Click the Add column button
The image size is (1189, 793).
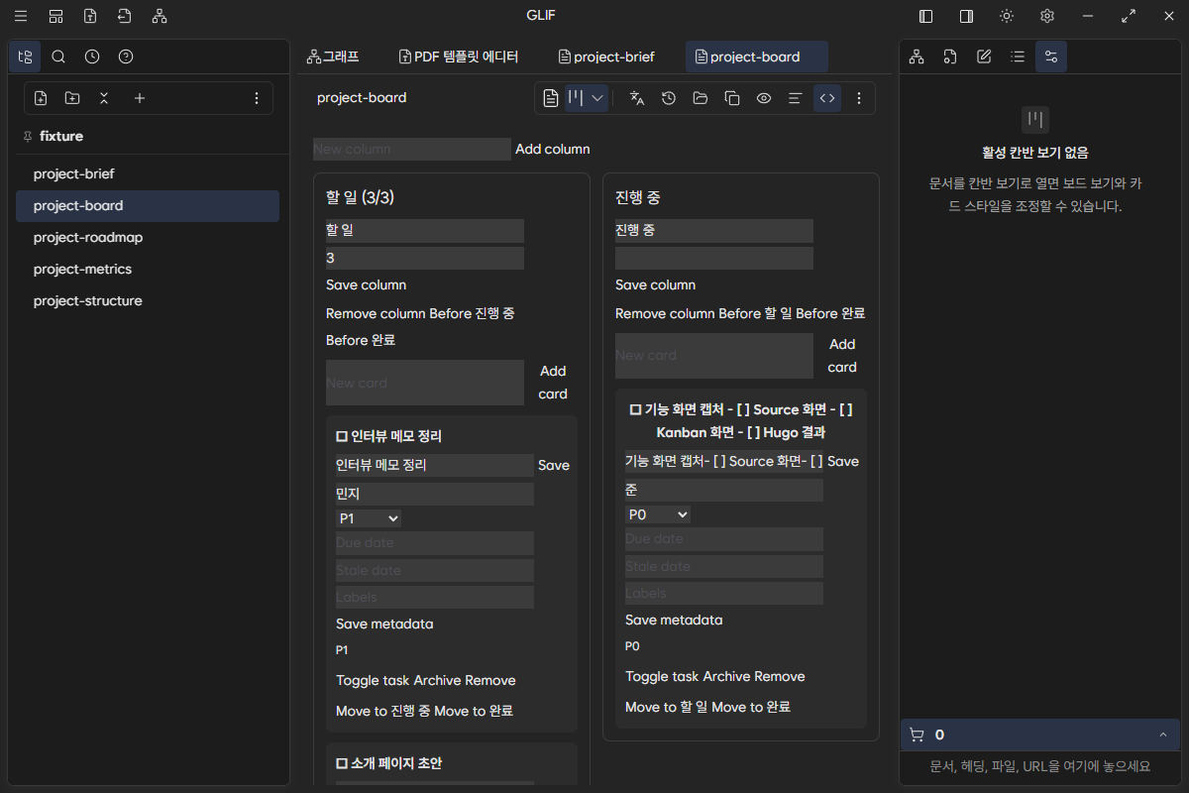553,149
